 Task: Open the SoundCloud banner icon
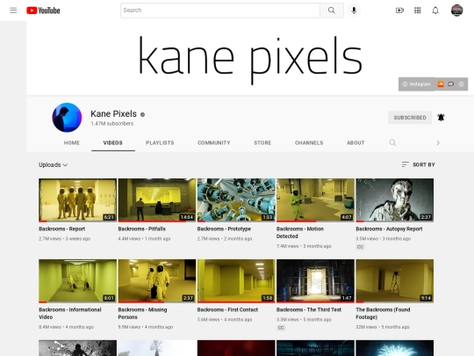click(441, 84)
